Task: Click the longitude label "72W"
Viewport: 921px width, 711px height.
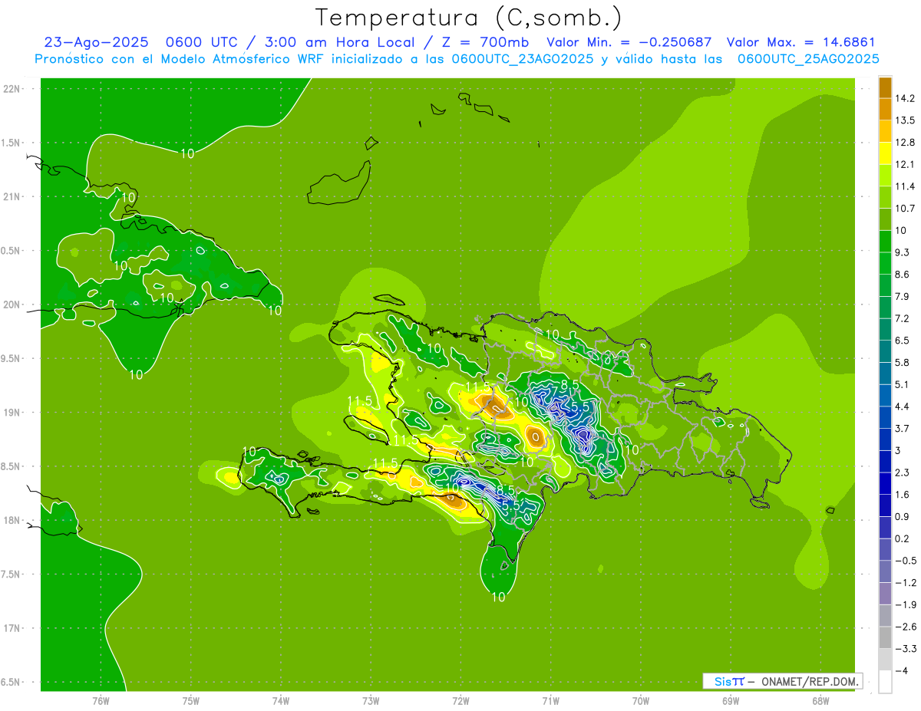Action: pos(461,700)
